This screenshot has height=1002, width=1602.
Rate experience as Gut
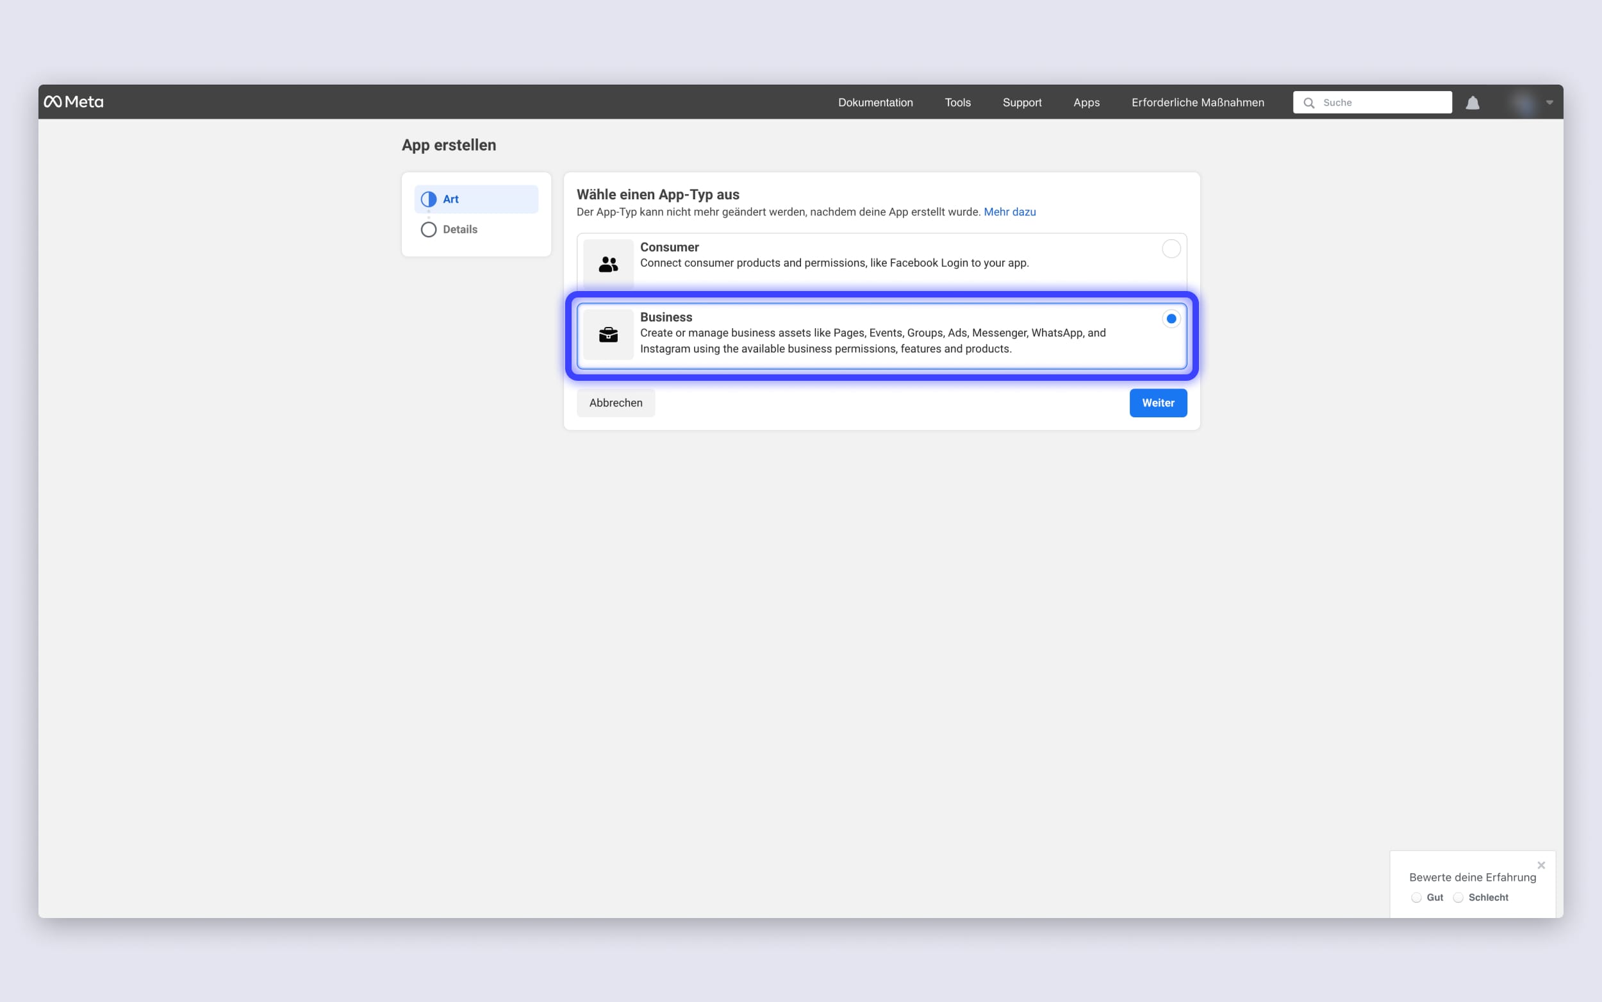click(1416, 898)
